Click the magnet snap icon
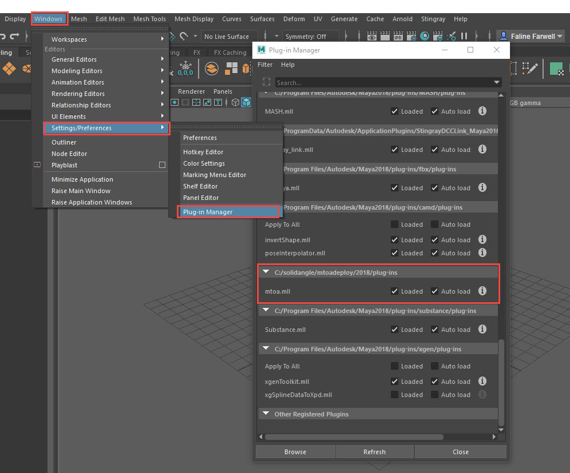Screen dimensions: 570x473 184,36
